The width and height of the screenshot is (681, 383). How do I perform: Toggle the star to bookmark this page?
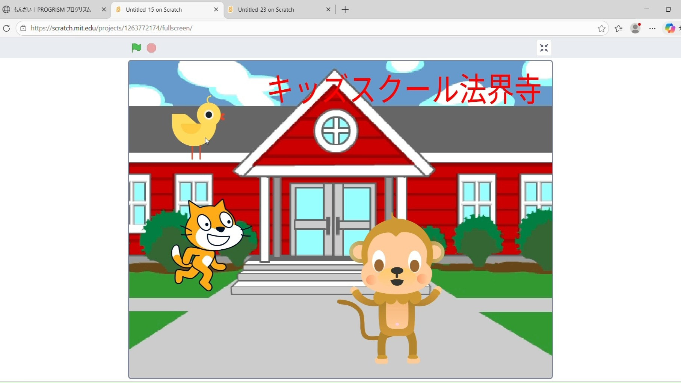click(602, 28)
